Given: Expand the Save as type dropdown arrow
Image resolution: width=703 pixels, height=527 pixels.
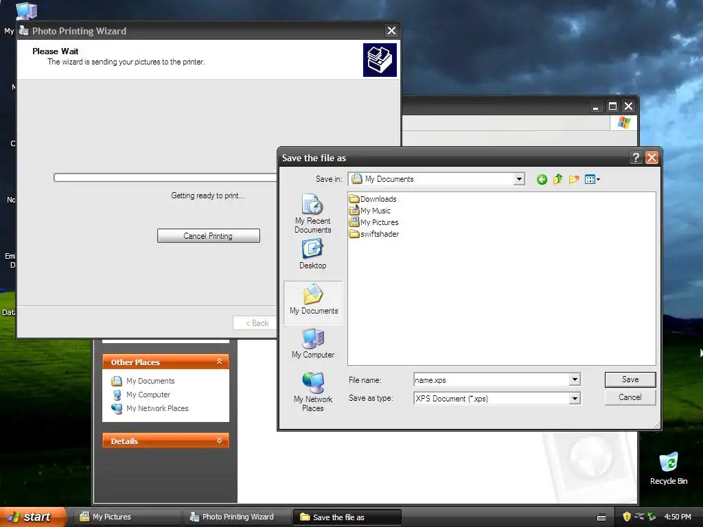Looking at the screenshot, I should 575,399.
